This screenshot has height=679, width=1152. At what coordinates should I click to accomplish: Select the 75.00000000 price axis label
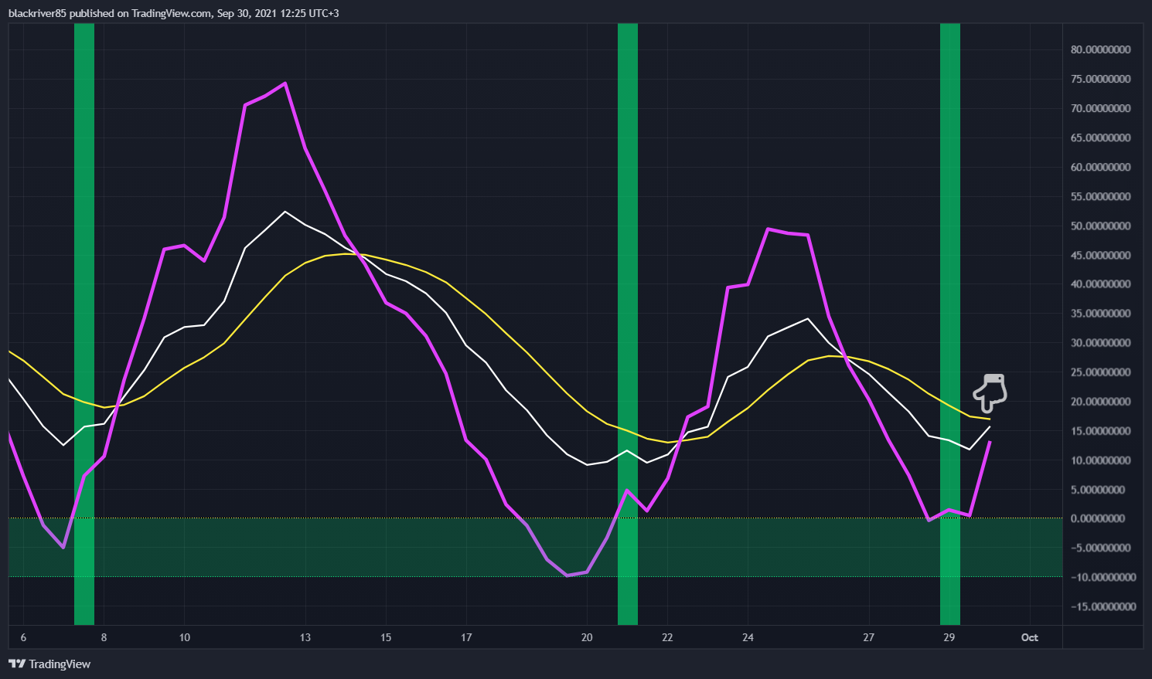point(1100,79)
